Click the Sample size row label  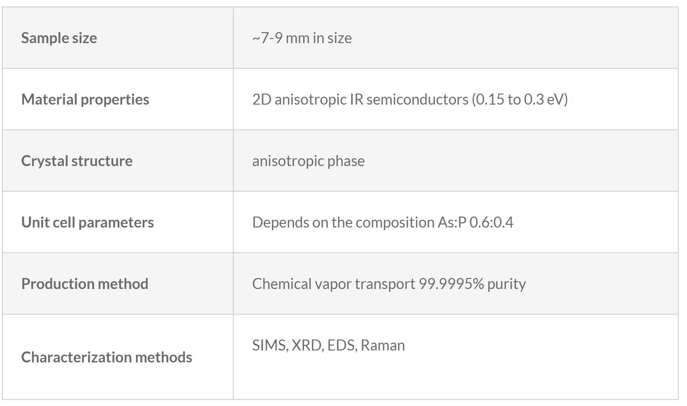pyautogui.click(x=59, y=38)
